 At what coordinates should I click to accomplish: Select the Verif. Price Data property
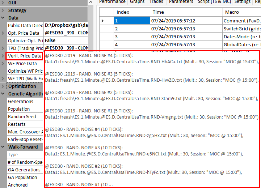coord(25,56)
